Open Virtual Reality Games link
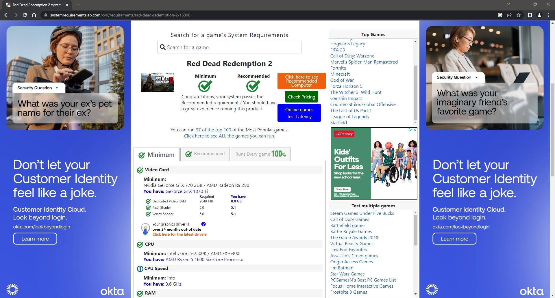Viewport: 555px width, 298px height. pyautogui.click(x=352, y=244)
